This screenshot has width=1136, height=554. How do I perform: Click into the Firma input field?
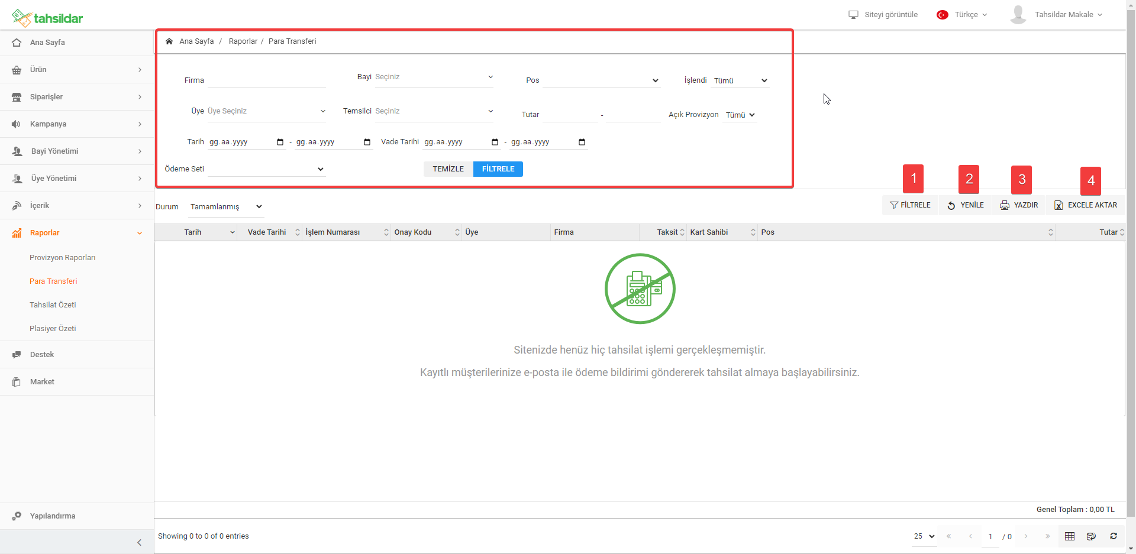tap(266, 80)
